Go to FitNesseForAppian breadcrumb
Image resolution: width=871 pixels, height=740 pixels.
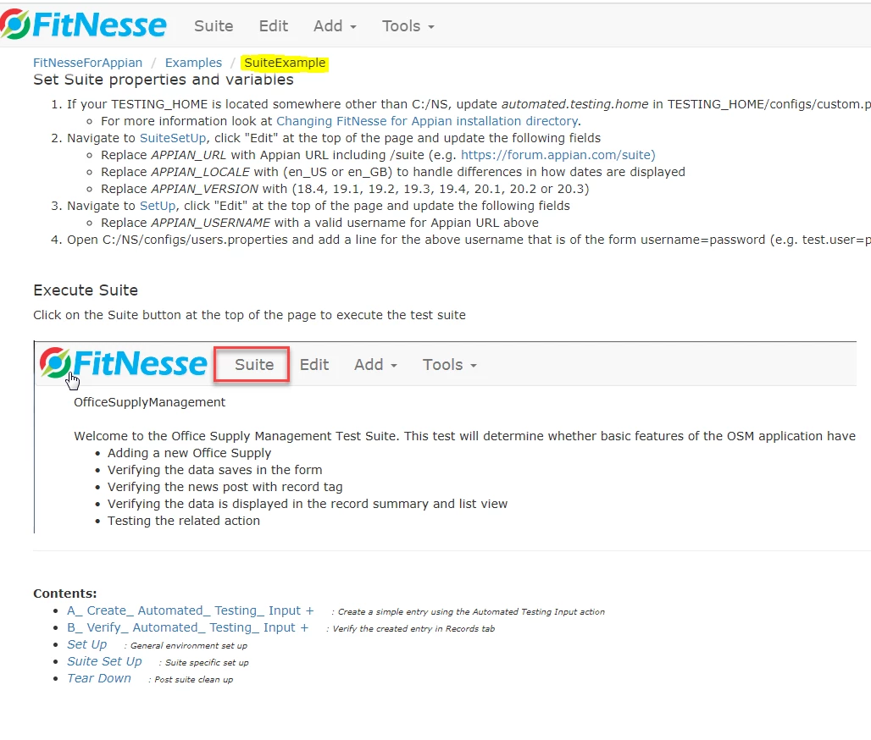(x=88, y=63)
